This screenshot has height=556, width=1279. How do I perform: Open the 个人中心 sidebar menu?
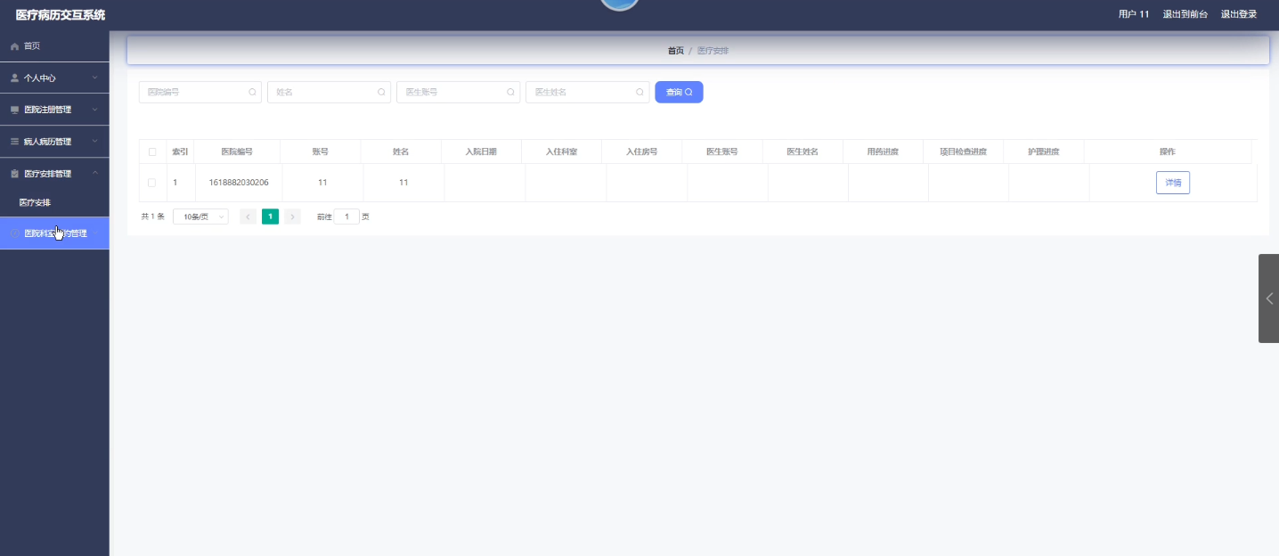tap(54, 78)
